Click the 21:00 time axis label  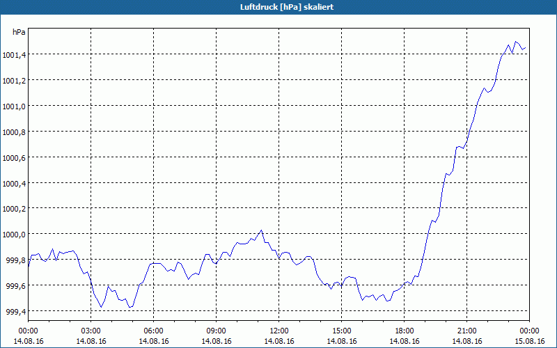pos(466,331)
